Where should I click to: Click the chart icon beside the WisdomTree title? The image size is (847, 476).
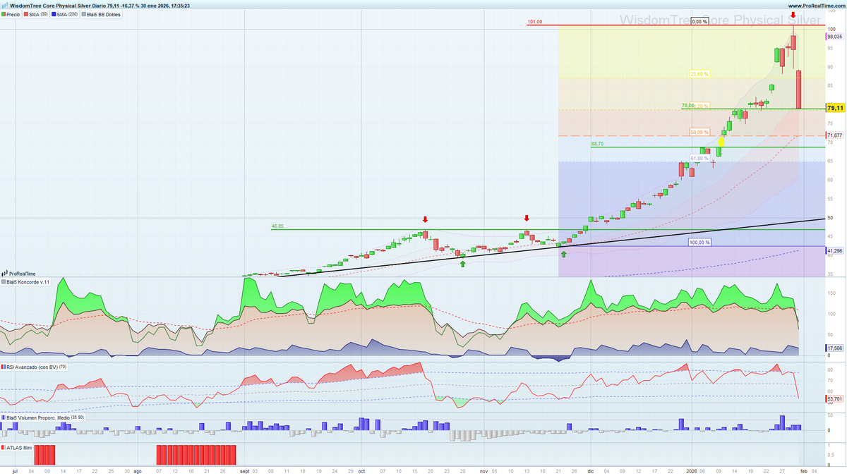[x=5, y=5]
